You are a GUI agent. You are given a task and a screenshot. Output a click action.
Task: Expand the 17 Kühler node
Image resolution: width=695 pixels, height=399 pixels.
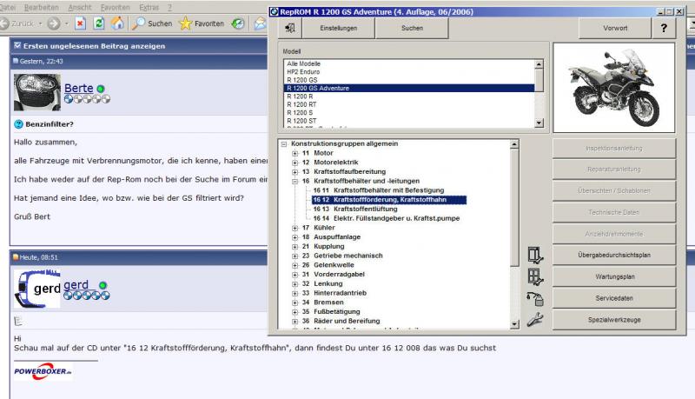point(295,228)
